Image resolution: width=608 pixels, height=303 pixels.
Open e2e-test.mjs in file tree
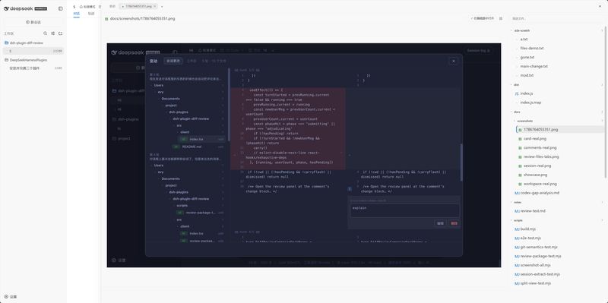click(x=530, y=238)
